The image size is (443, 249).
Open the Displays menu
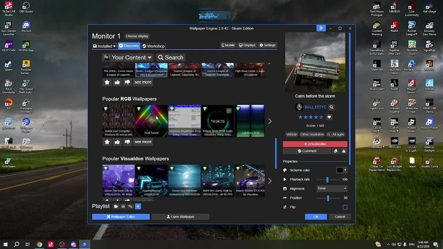[x=247, y=45]
